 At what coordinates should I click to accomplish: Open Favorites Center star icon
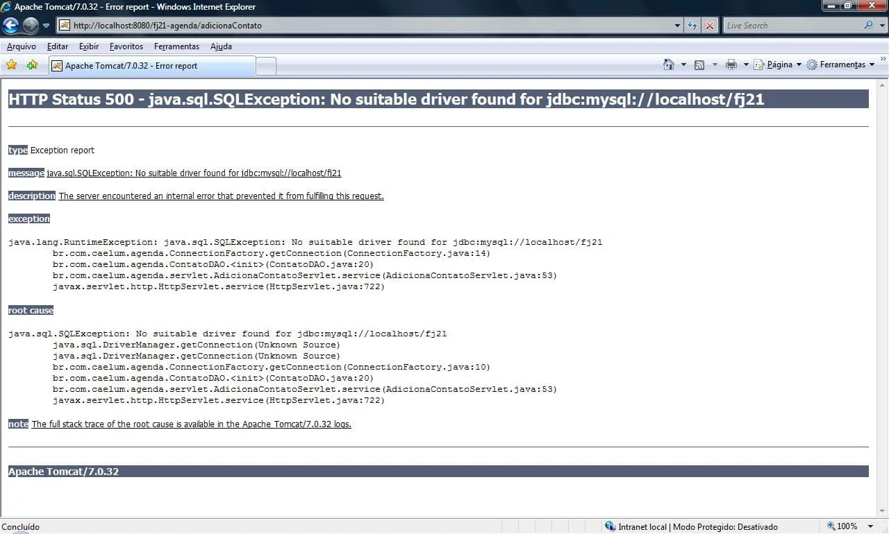point(11,65)
